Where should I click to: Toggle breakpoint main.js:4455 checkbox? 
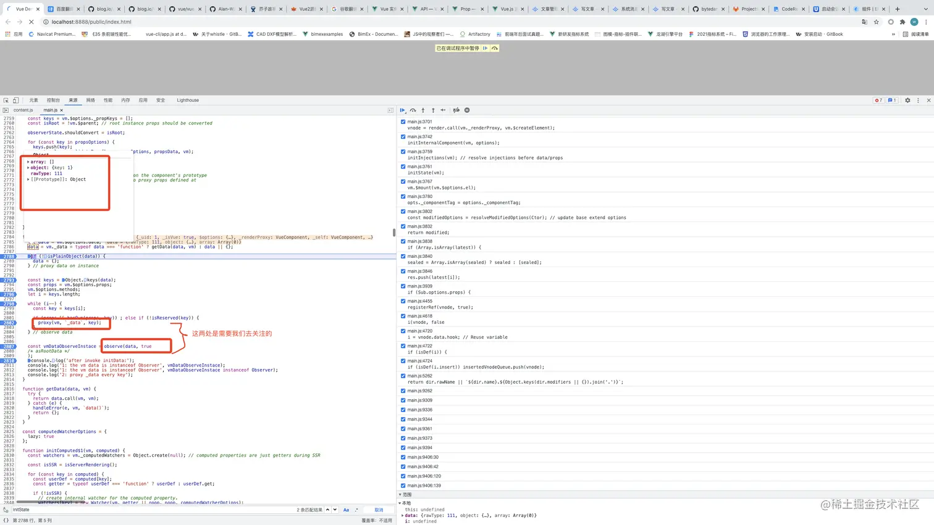[403, 301]
